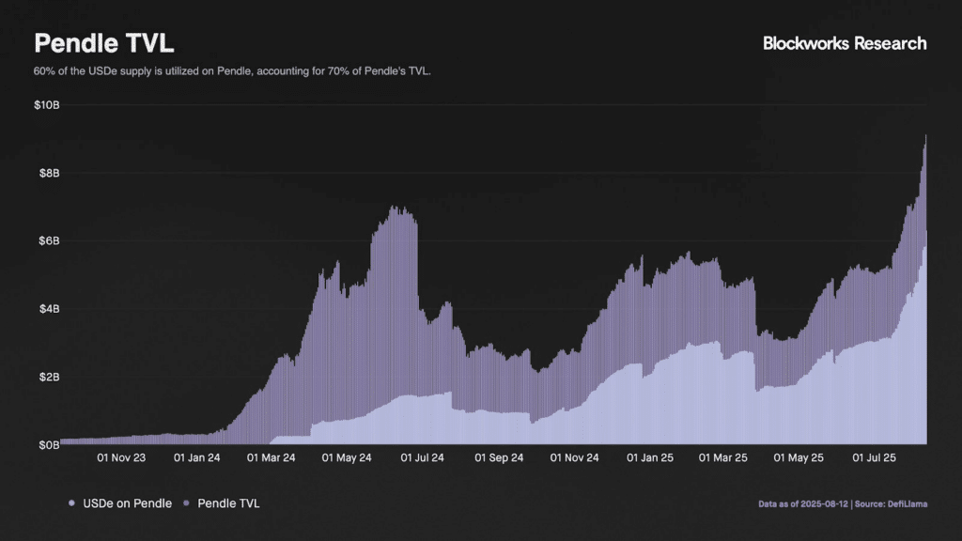This screenshot has height=541, width=962.
Task: Click the Blockworks Research logo
Action: (x=845, y=43)
